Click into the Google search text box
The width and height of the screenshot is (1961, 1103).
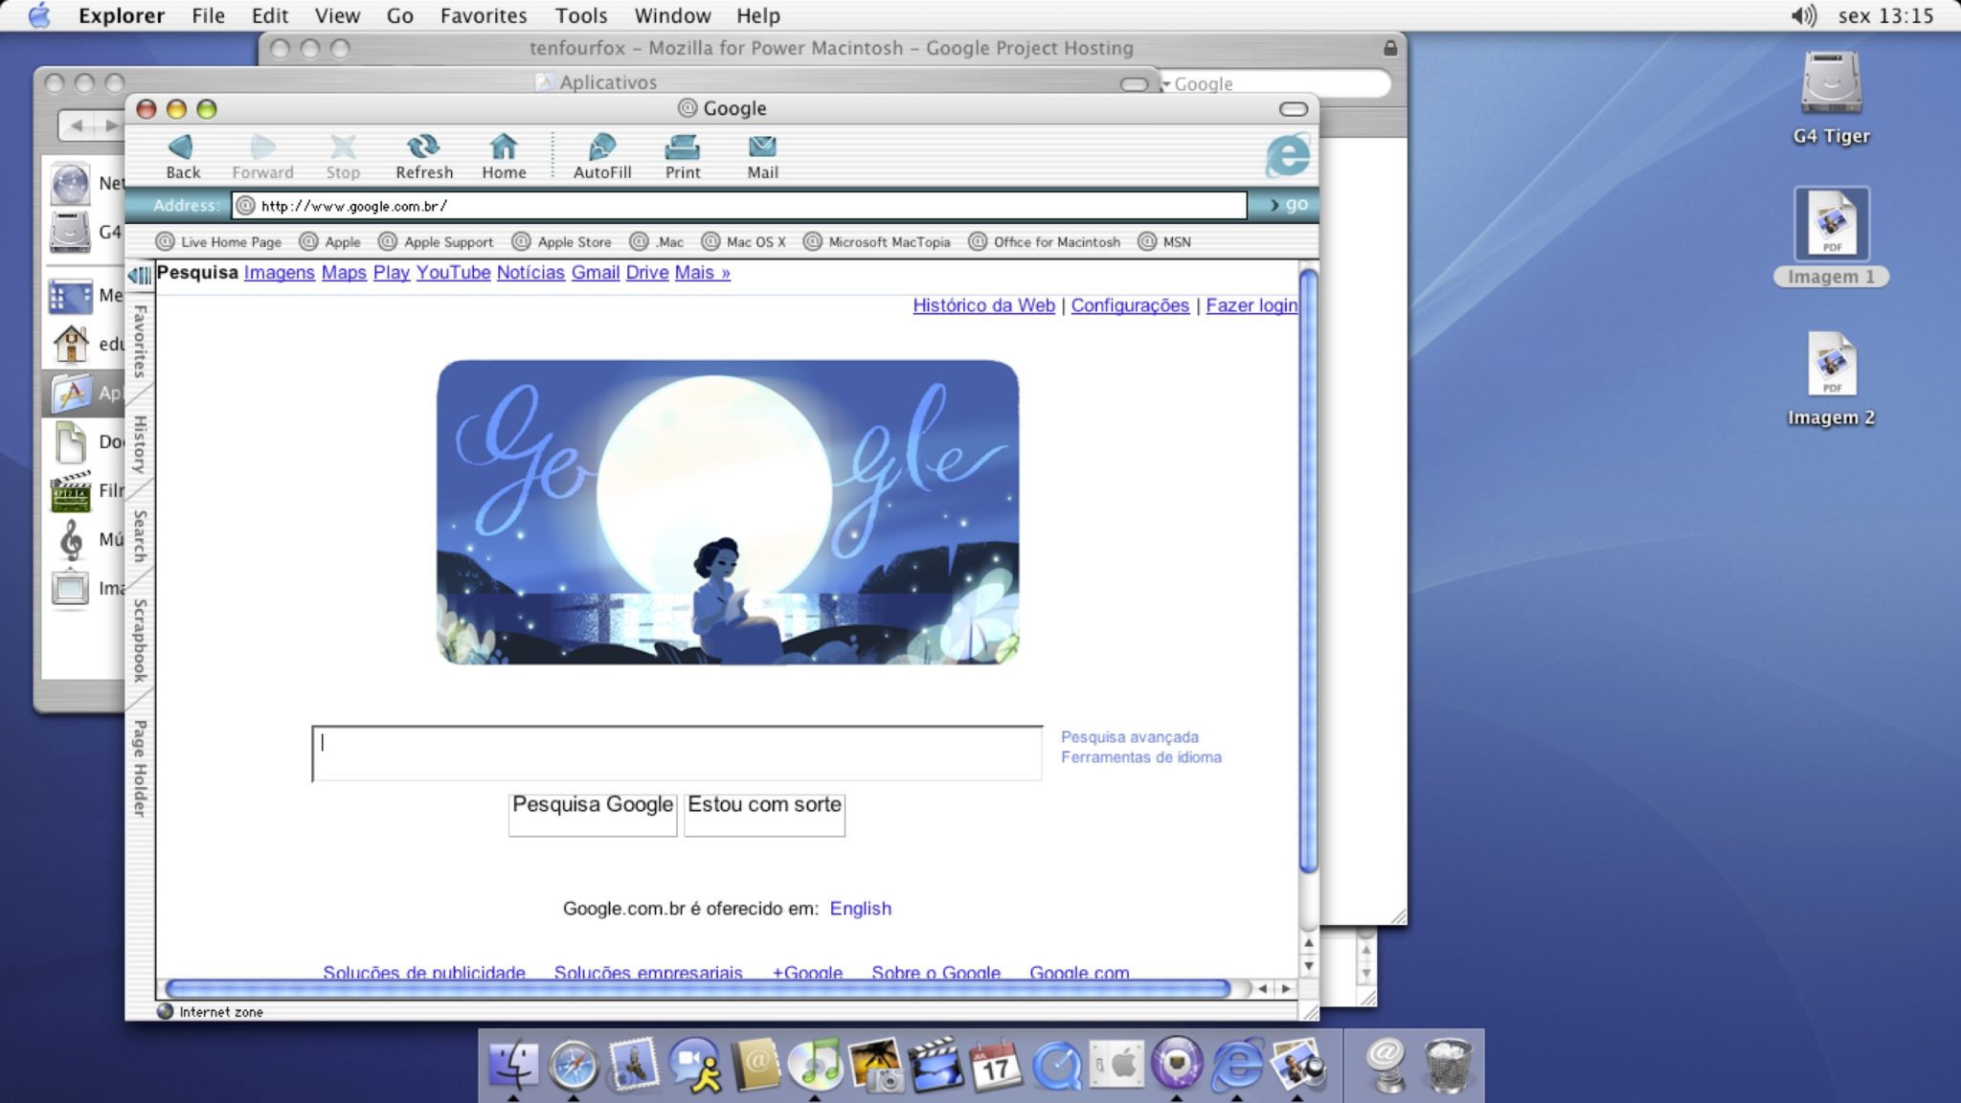pos(677,754)
